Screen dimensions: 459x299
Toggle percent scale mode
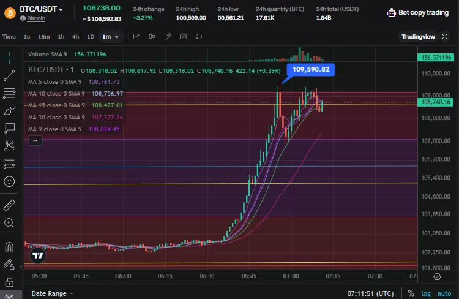[x=411, y=293]
